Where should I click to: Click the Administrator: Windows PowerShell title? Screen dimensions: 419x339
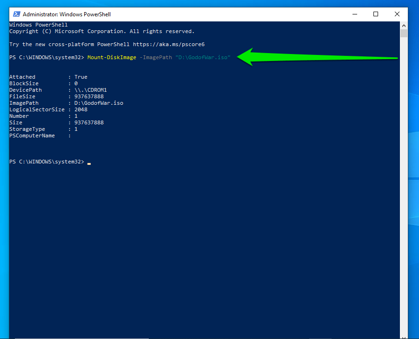(x=67, y=14)
